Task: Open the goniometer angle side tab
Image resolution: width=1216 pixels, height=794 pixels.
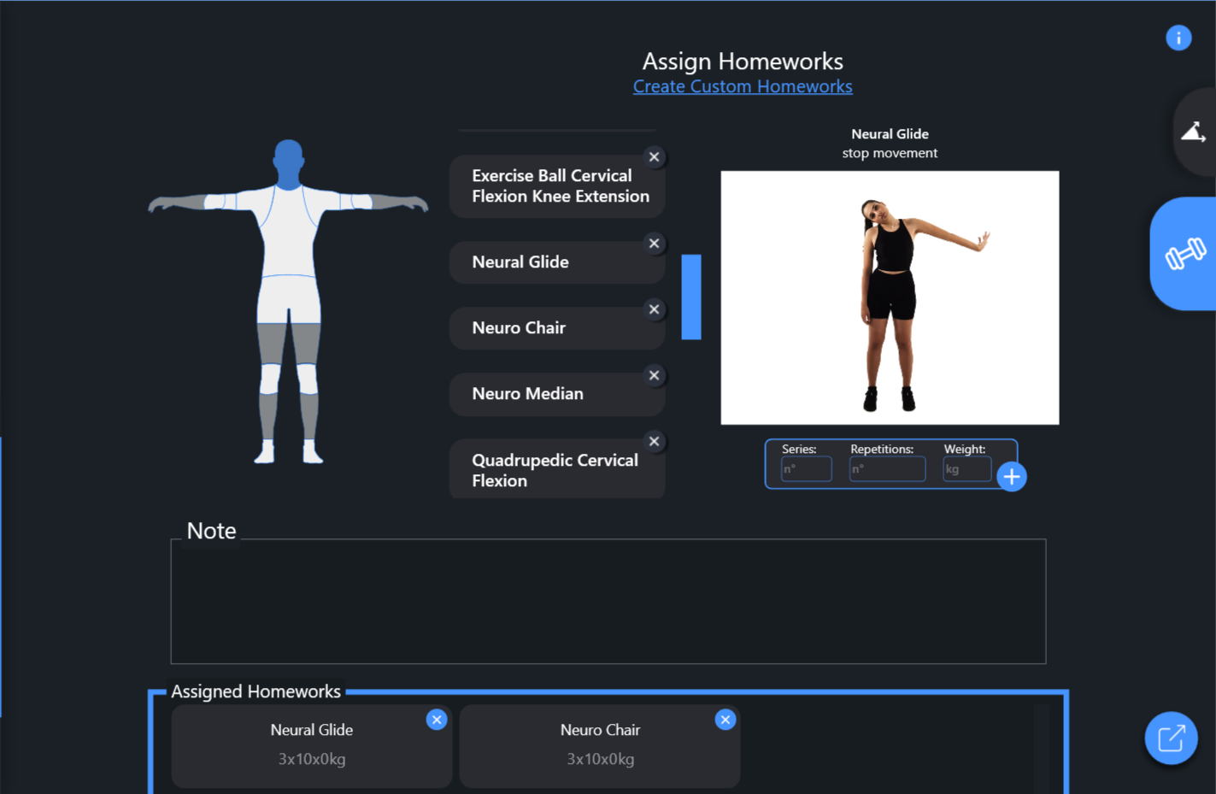Action: tap(1195, 132)
